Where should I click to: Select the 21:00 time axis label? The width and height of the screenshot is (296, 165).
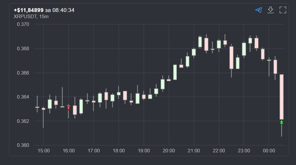[x=194, y=151]
